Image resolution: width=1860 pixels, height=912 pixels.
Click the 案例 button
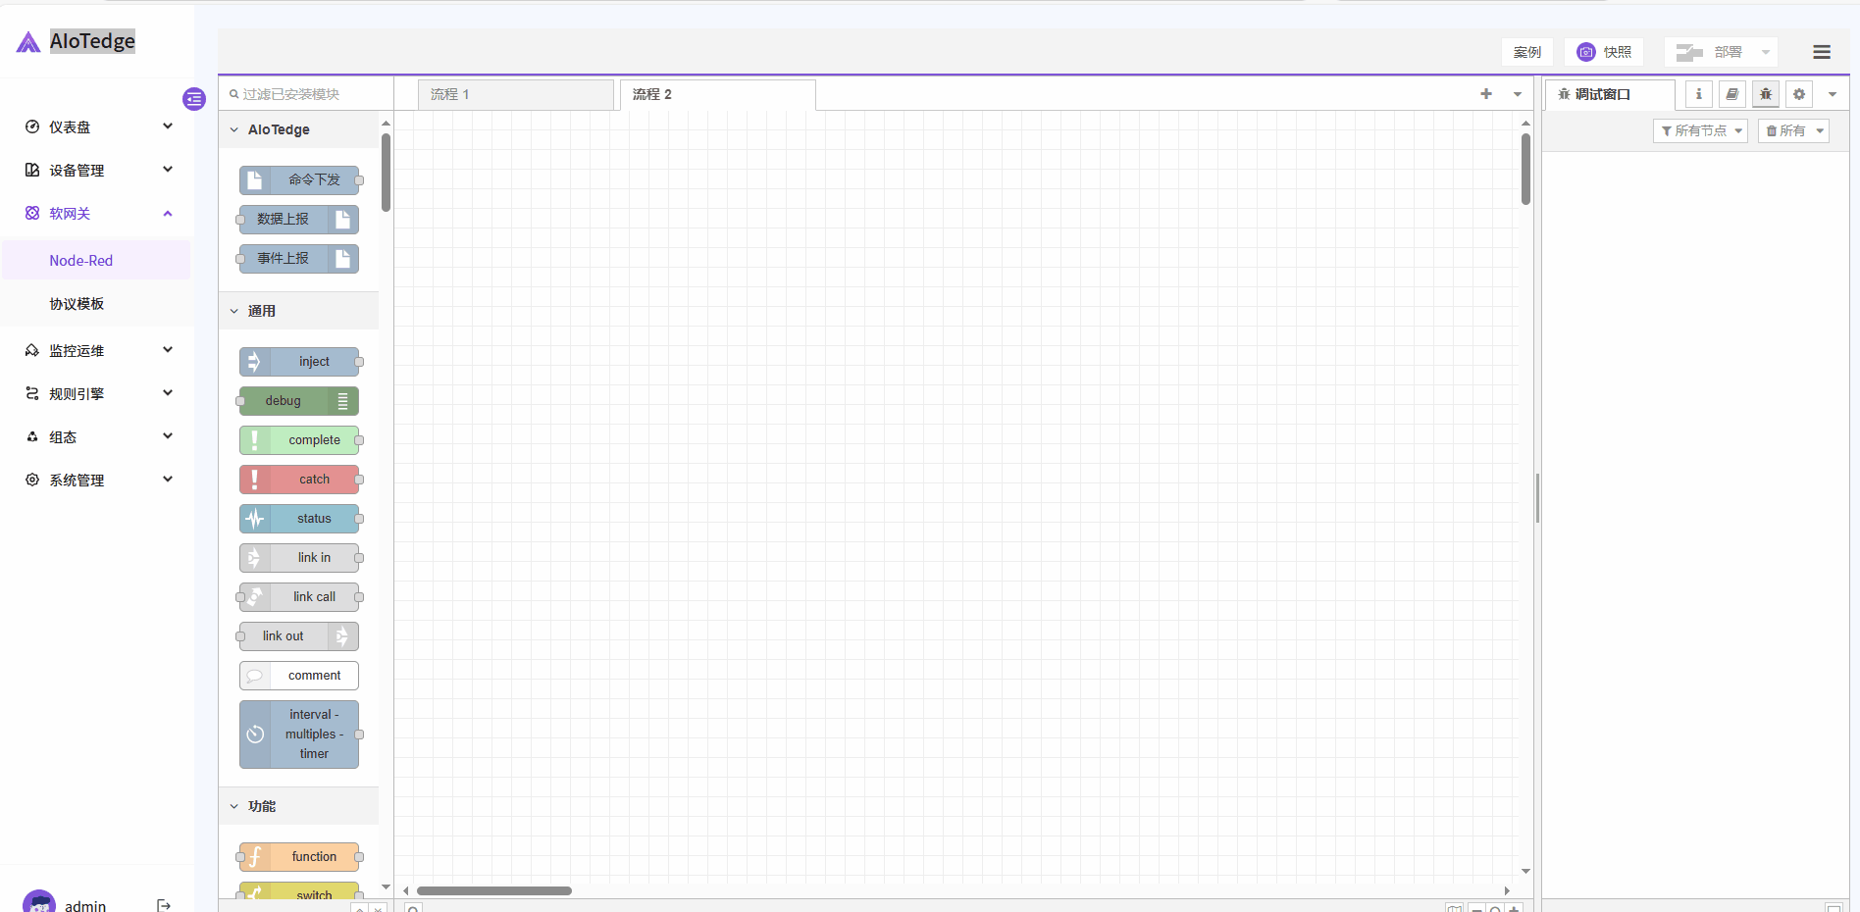coord(1527,52)
